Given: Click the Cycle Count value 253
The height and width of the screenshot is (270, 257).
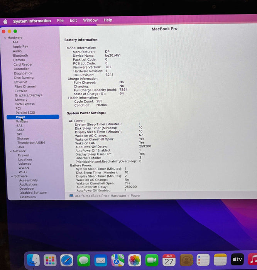Looking at the screenshot, I should pyautogui.click(x=99, y=101).
